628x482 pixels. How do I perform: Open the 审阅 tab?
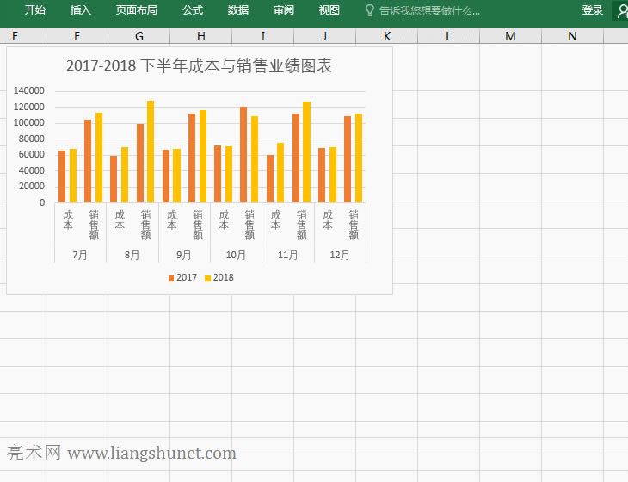pyautogui.click(x=284, y=10)
